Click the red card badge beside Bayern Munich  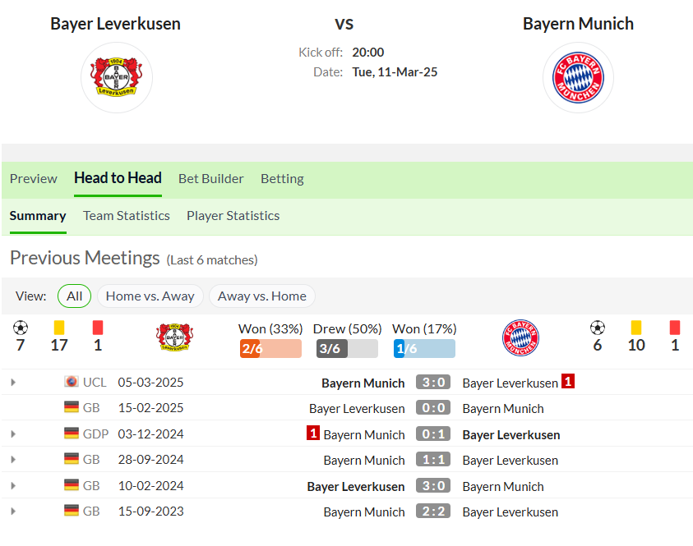[313, 433]
